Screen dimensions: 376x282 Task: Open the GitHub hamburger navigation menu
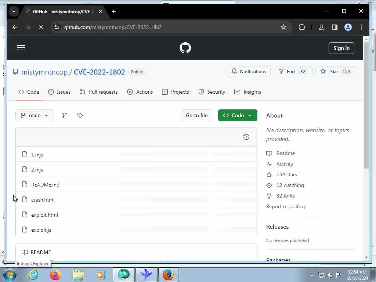(x=21, y=48)
